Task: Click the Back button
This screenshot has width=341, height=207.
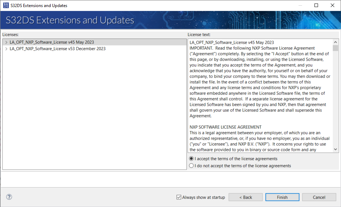Action: 245,197
